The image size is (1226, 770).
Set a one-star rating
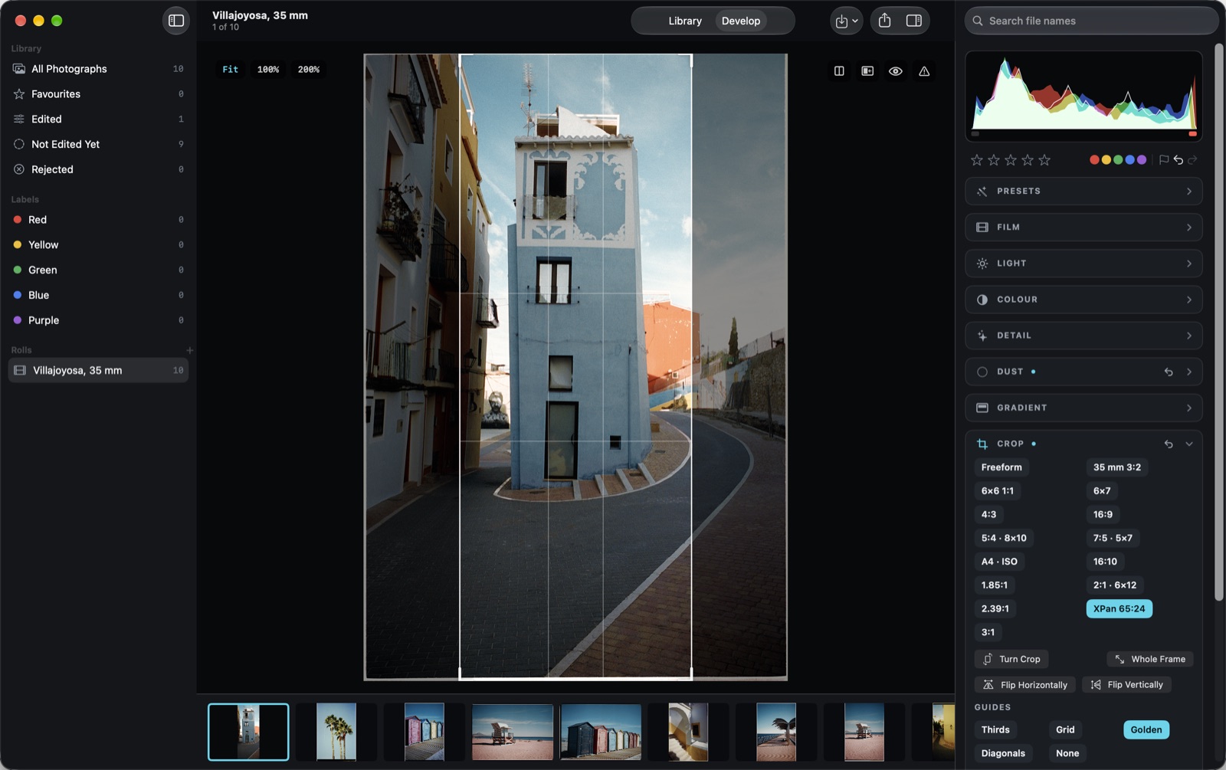pyautogui.click(x=976, y=159)
